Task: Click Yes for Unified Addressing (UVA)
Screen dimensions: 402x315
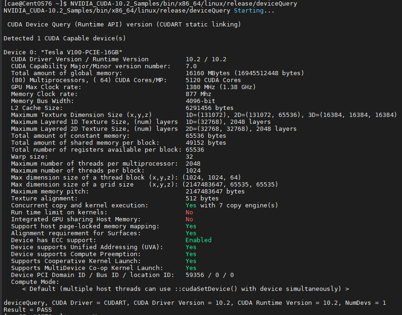Action: (x=191, y=247)
